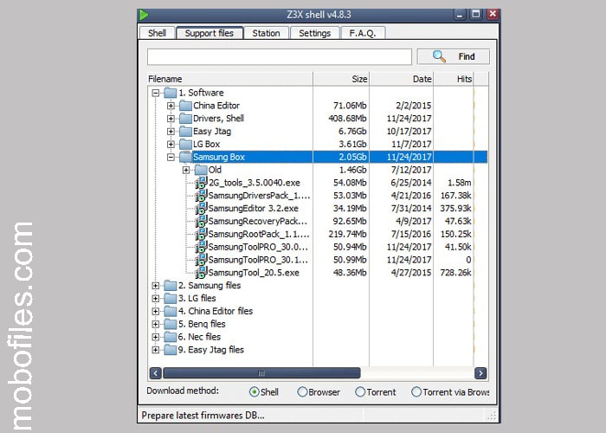Screen dimensions: 606x433
Task: Collapse the 1. Software tree node
Action: 155,93
